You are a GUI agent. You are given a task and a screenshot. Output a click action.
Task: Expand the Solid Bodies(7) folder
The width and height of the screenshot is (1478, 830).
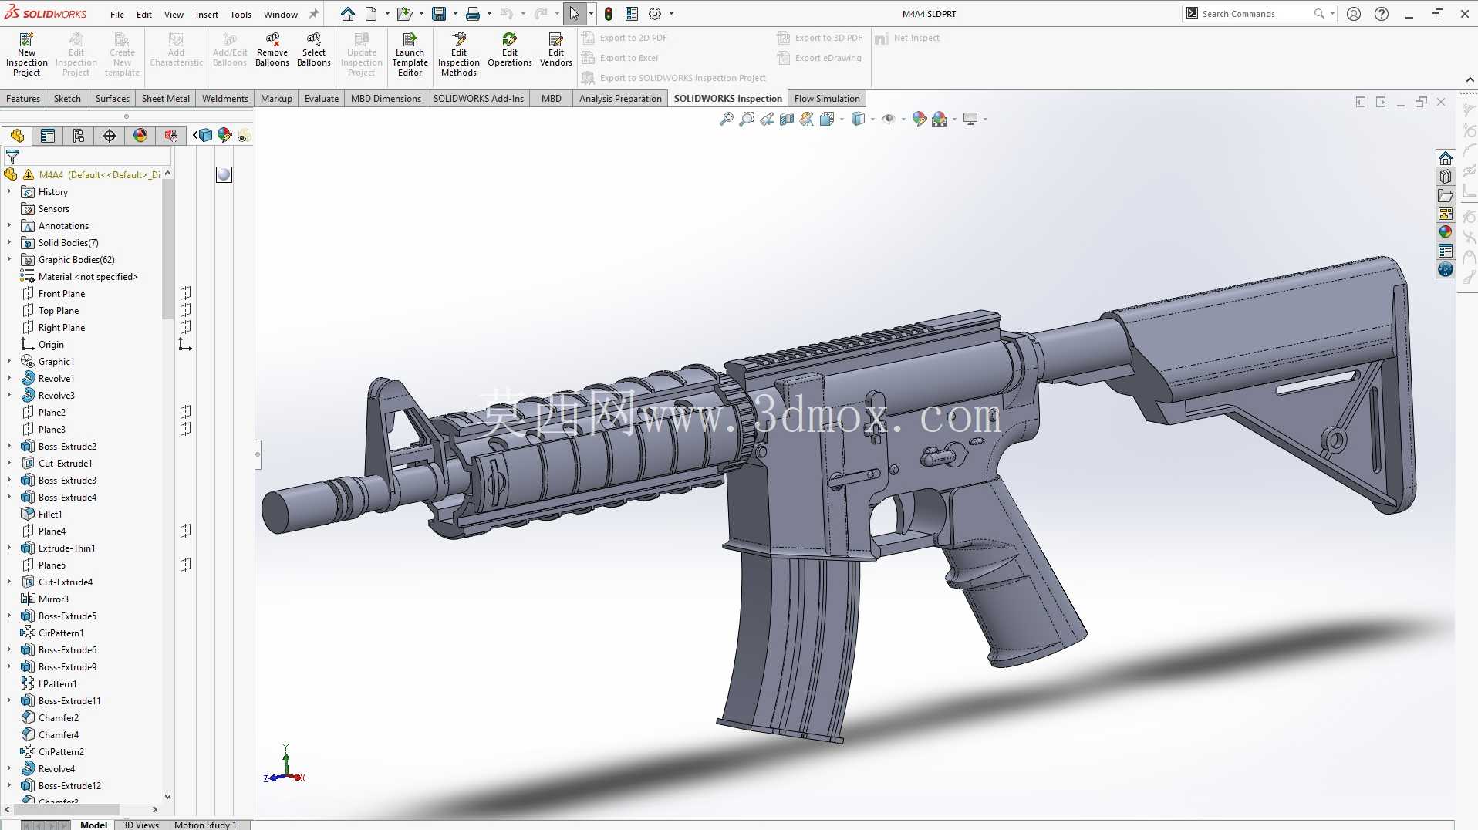[x=9, y=242]
